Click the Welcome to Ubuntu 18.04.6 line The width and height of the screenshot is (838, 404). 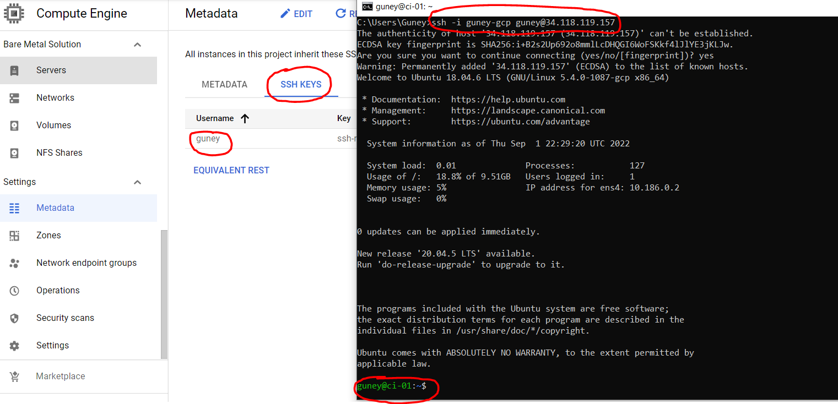[x=513, y=78]
